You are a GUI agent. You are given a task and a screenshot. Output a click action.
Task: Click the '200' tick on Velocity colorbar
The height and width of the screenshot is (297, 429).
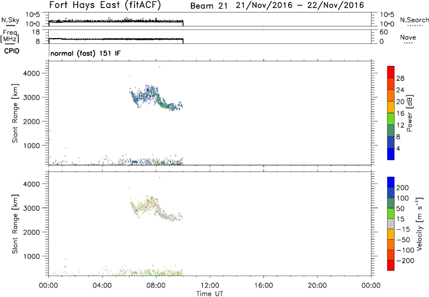click(x=403, y=188)
